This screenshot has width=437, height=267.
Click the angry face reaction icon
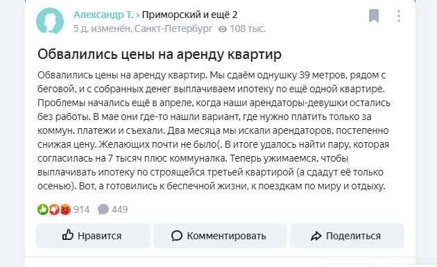[65, 209]
